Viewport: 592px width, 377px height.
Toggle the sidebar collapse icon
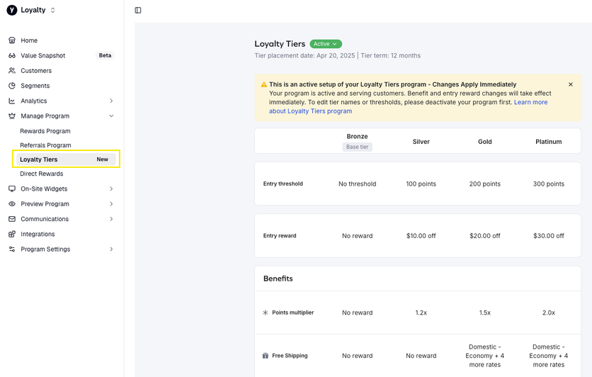138,10
